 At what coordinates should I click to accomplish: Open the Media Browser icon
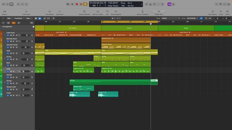229,4
